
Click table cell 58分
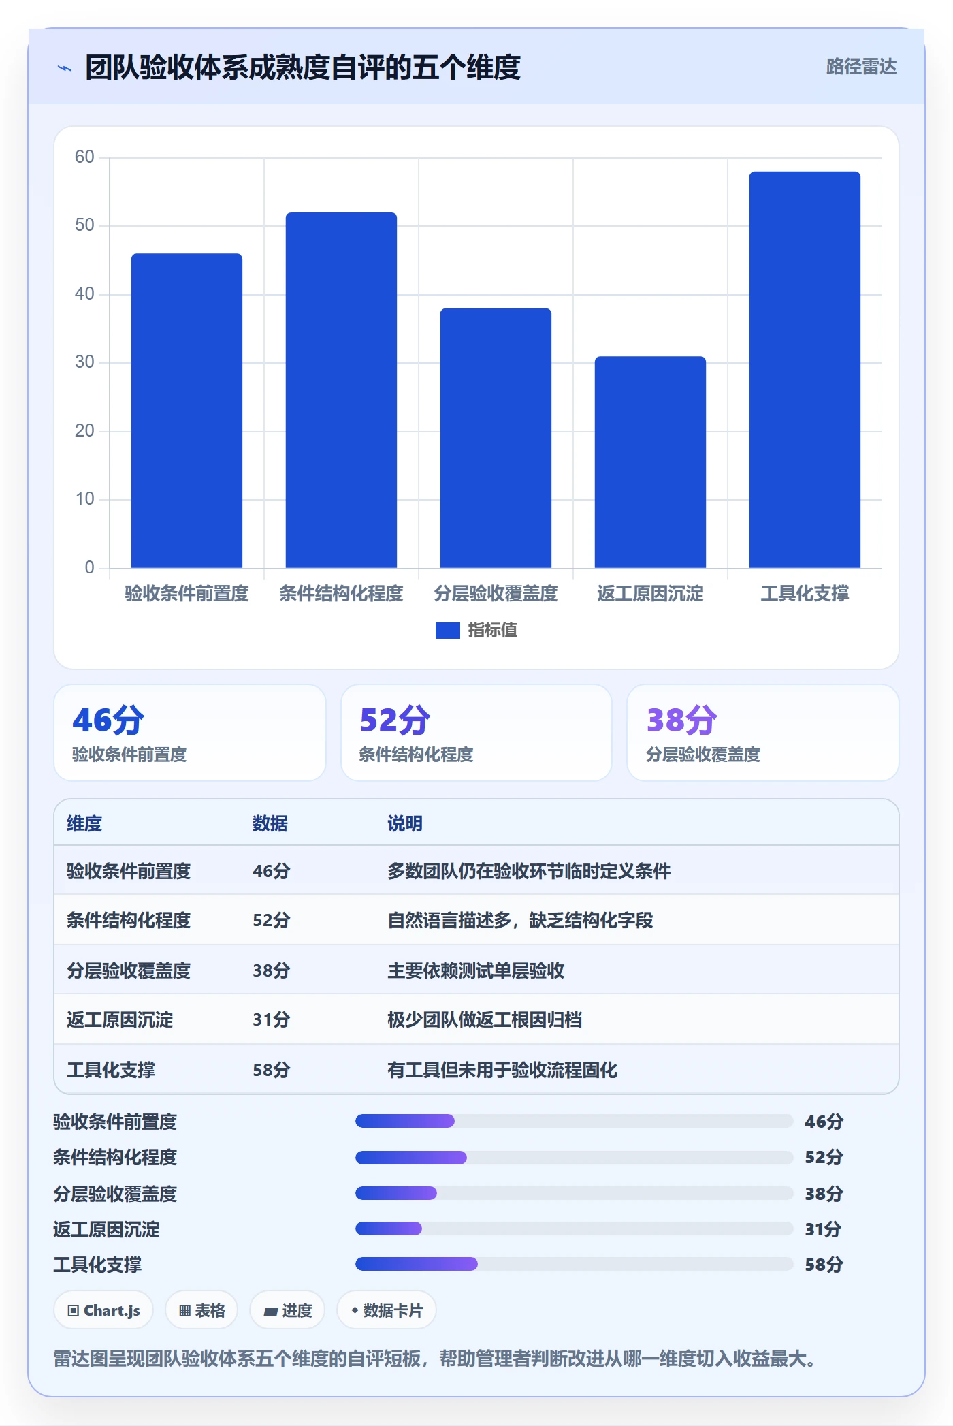(x=272, y=1070)
